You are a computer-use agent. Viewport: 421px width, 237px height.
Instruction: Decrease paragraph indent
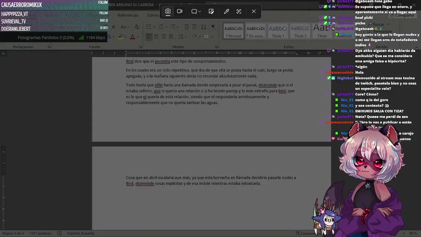(186, 27)
